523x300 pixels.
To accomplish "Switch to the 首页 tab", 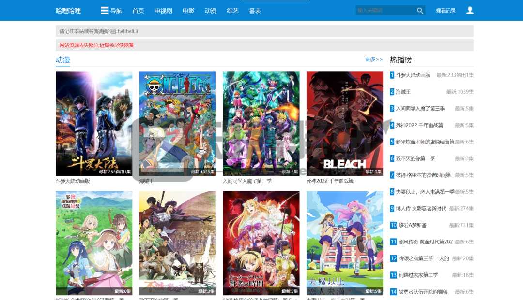I will (x=138, y=10).
